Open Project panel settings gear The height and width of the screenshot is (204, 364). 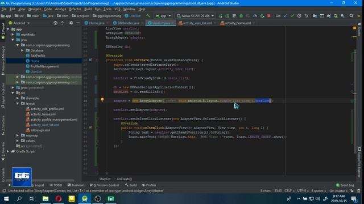point(71,23)
